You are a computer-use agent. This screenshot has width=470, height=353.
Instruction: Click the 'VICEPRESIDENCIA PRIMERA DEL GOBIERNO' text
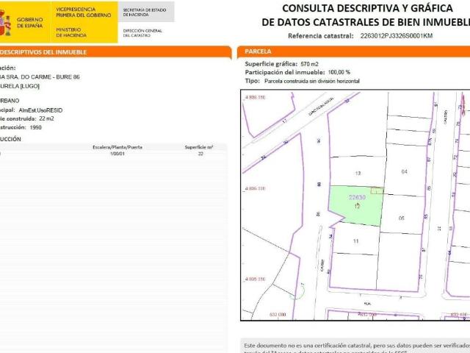tap(83, 13)
